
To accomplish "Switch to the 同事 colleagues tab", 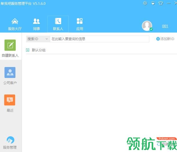I will tap(36, 24).
